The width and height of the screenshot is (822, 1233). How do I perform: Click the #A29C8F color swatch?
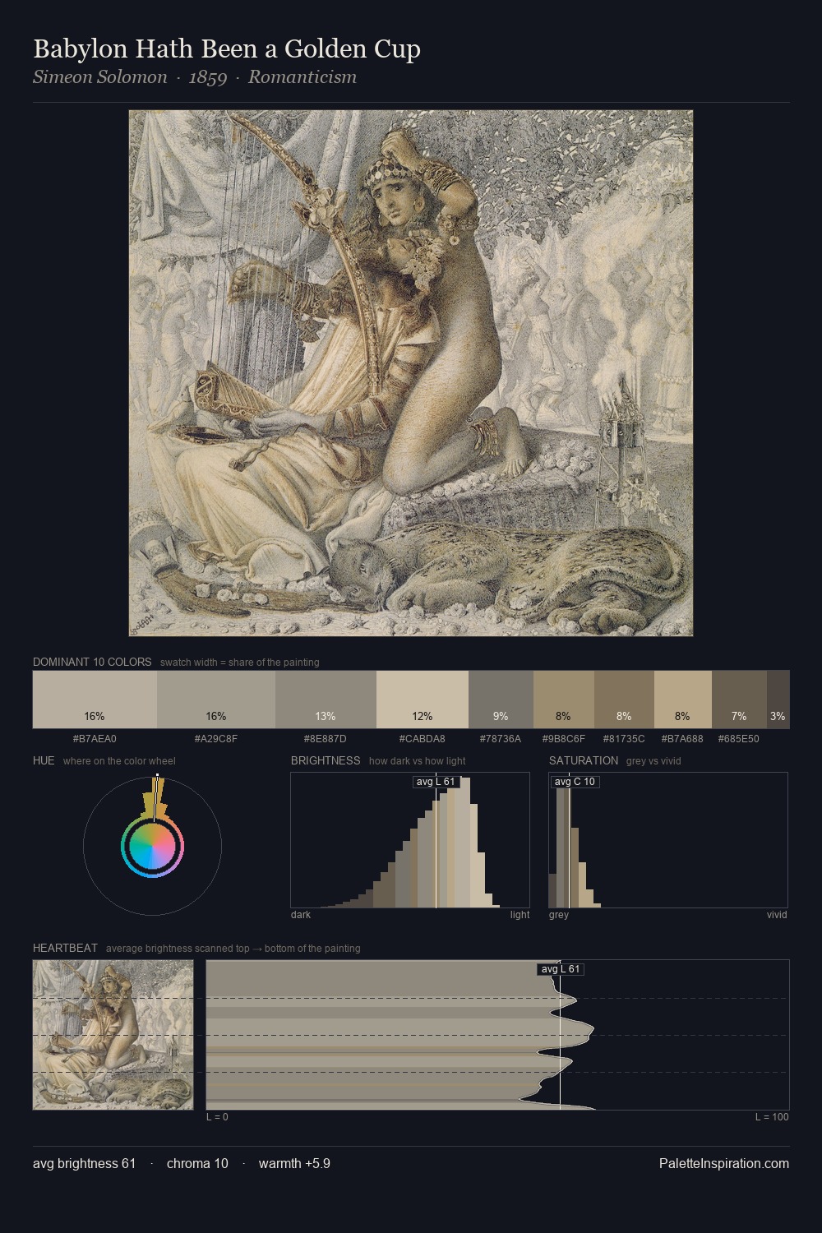[x=216, y=700]
